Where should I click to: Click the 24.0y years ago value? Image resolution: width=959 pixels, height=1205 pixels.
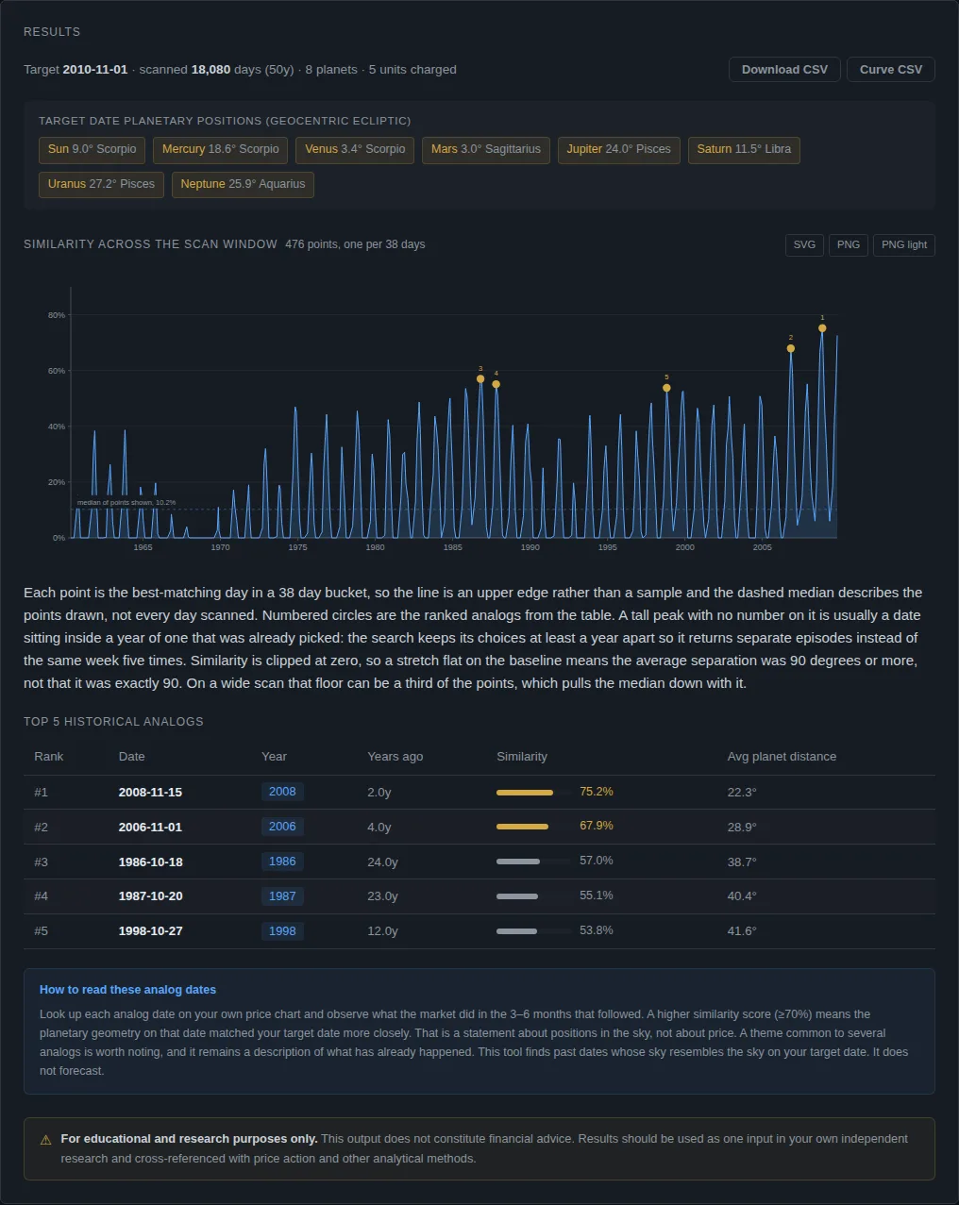click(x=382, y=862)
